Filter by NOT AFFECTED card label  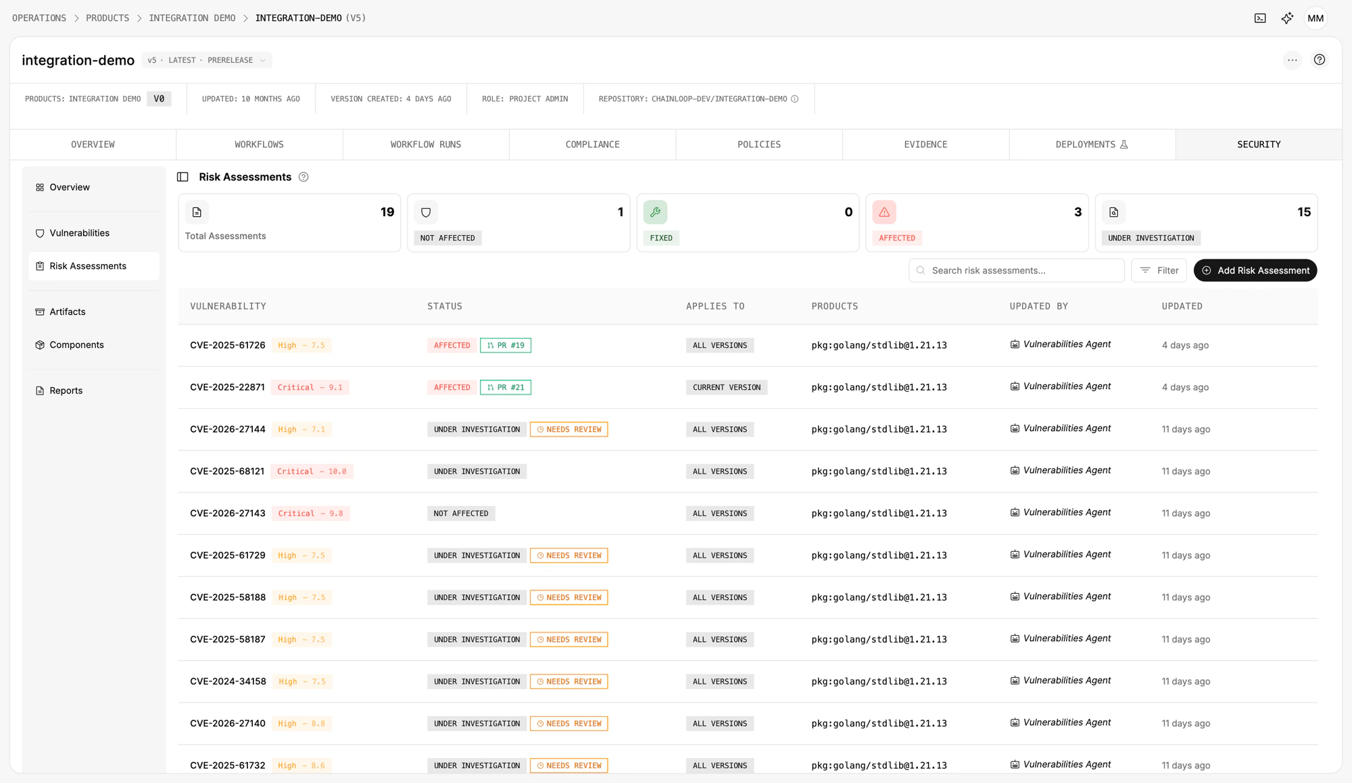coord(448,238)
